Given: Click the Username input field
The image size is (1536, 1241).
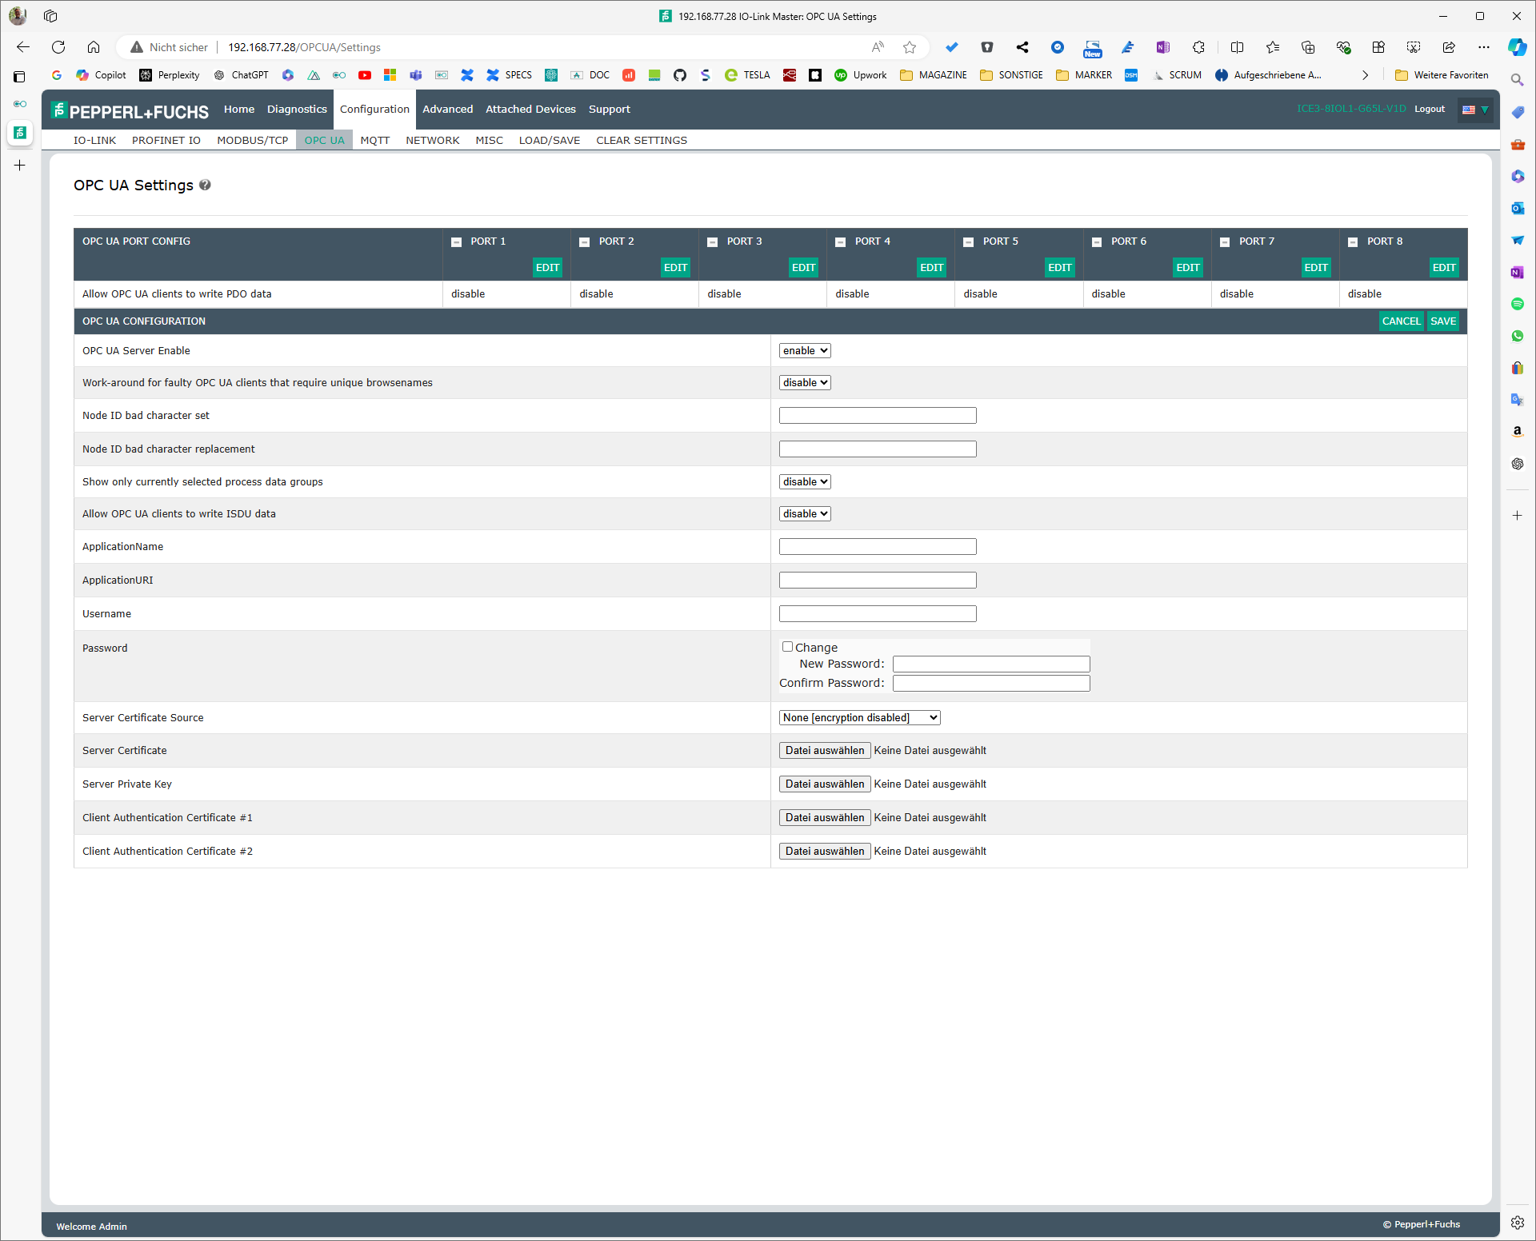Looking at the screenshot, I should [878, 614].
